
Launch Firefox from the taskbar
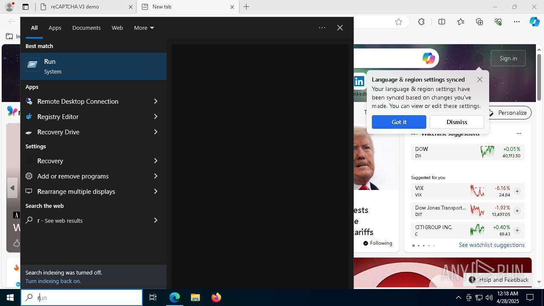pos(216,297)
